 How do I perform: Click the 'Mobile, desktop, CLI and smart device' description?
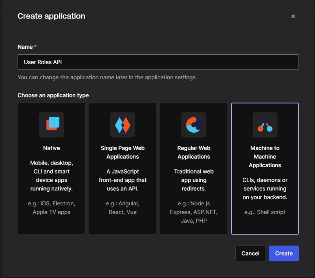[x=51, y=176]
